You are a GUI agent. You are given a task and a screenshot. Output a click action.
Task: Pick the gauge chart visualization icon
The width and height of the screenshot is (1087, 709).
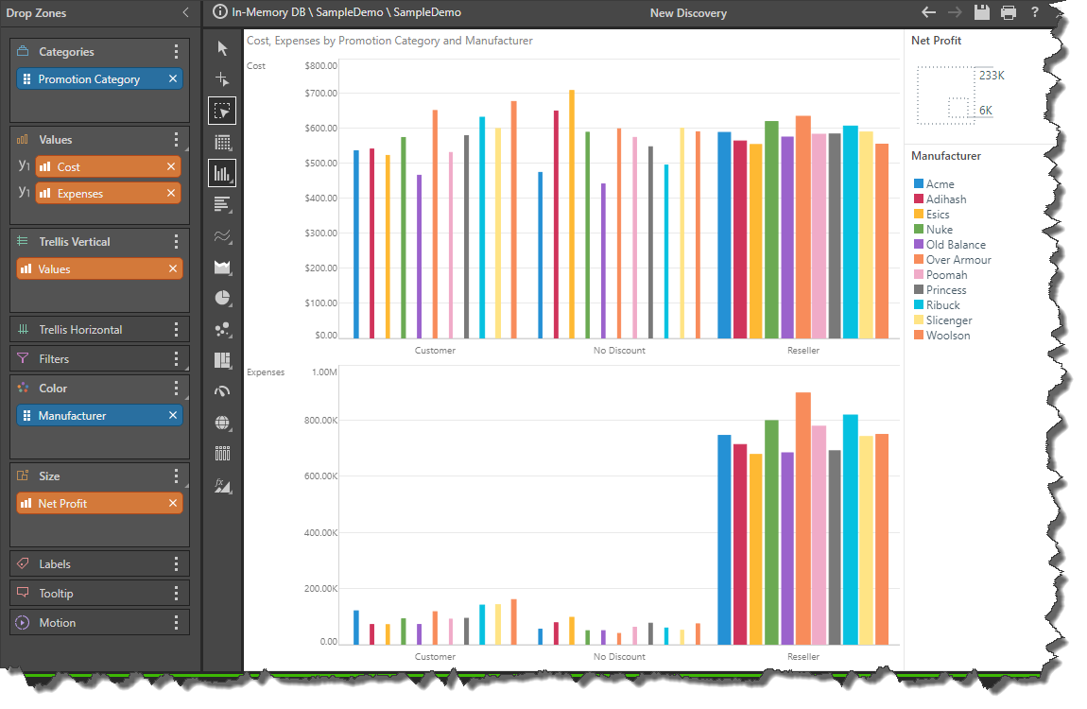coord(222,391)
